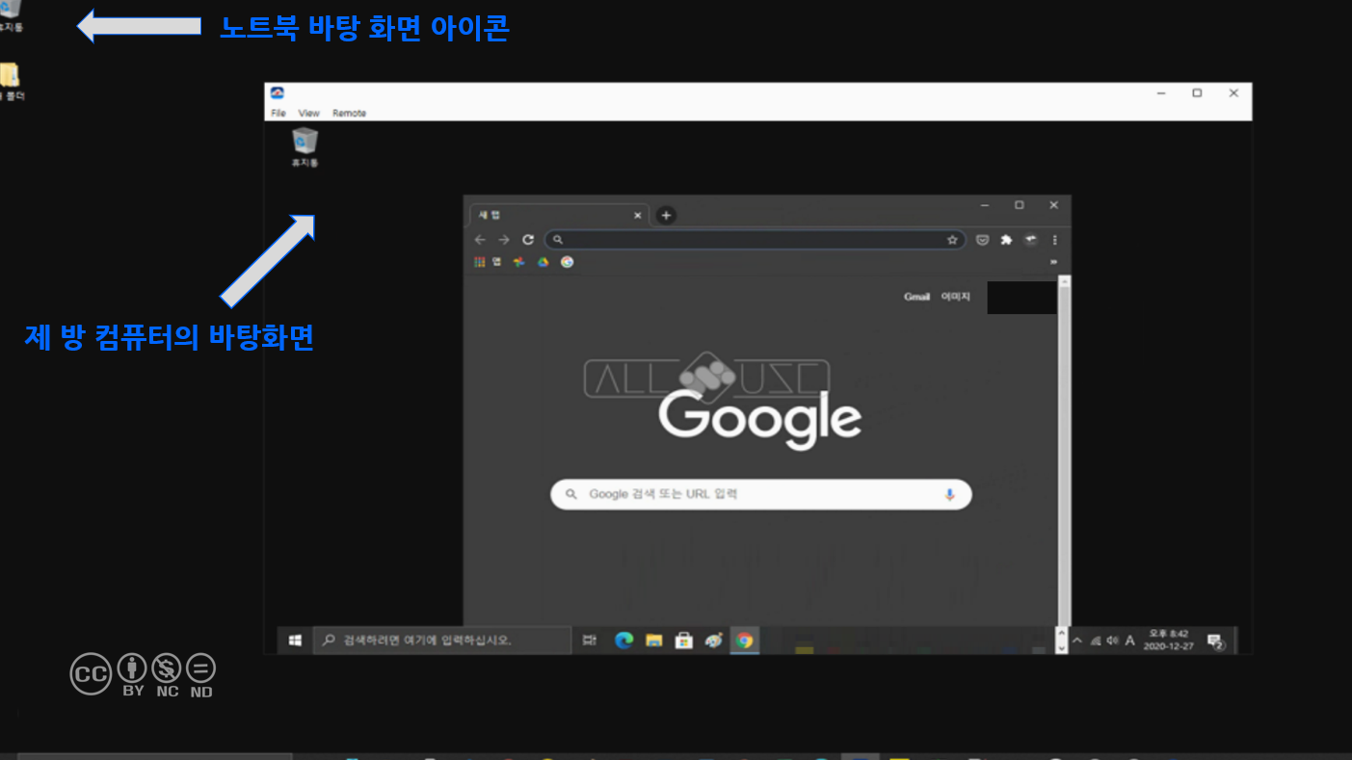Open the clock showing 2020-12-27

coord(1168,641)
